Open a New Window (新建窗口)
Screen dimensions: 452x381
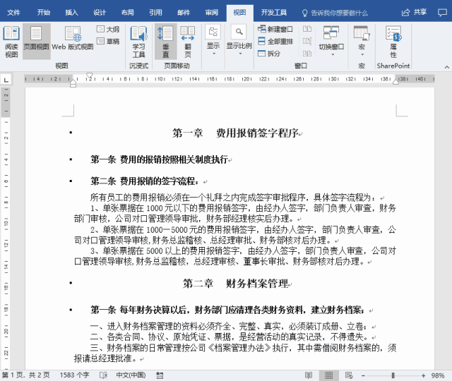coord(275,29)
